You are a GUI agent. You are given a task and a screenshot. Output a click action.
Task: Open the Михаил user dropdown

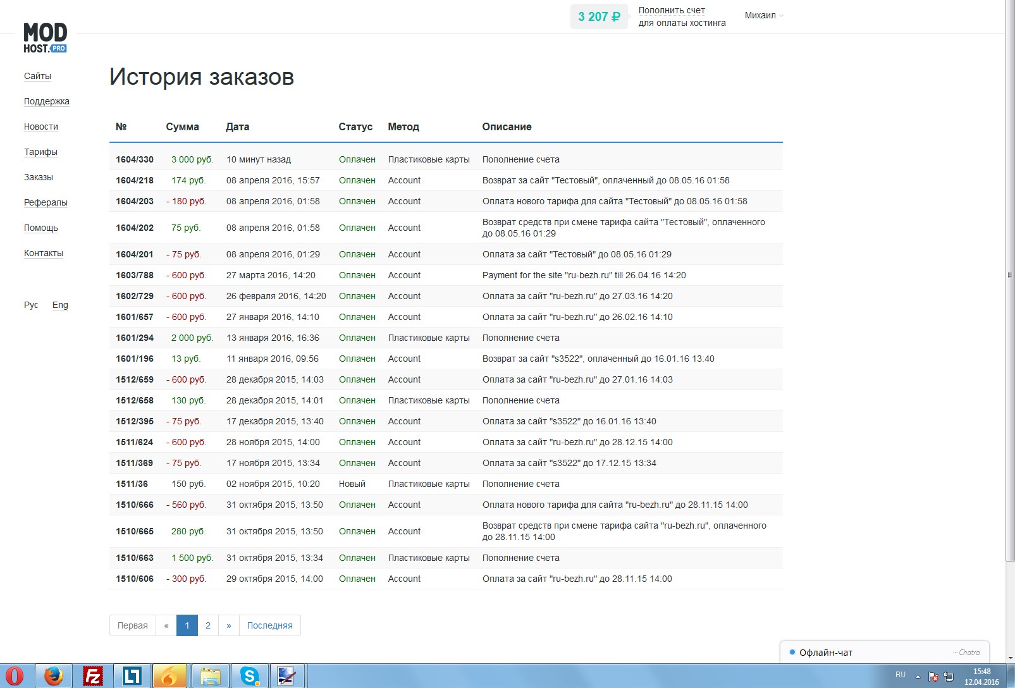[763, 16]
